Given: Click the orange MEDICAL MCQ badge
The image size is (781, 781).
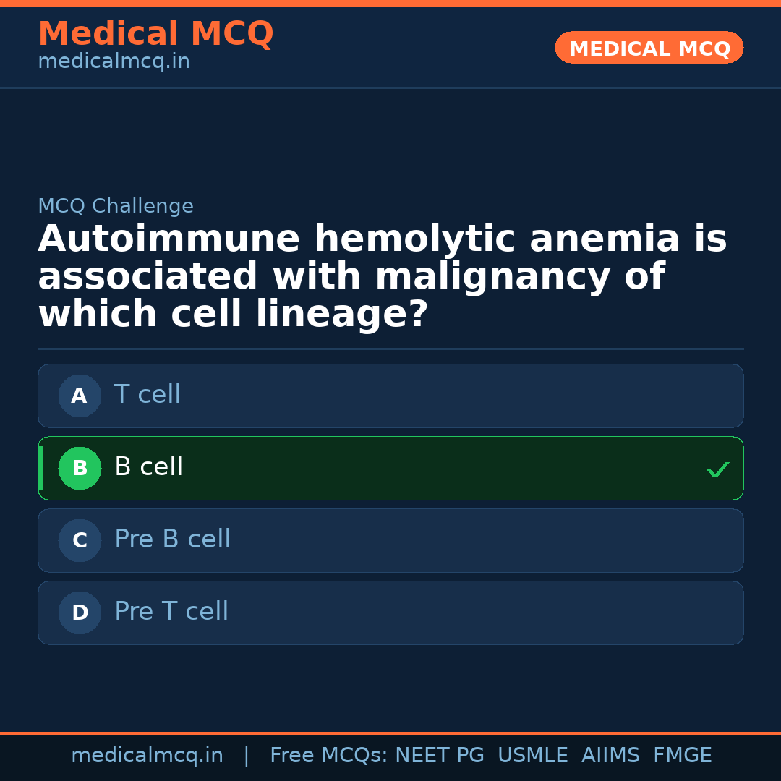Looking at the screenshot, I should (649, 48).
